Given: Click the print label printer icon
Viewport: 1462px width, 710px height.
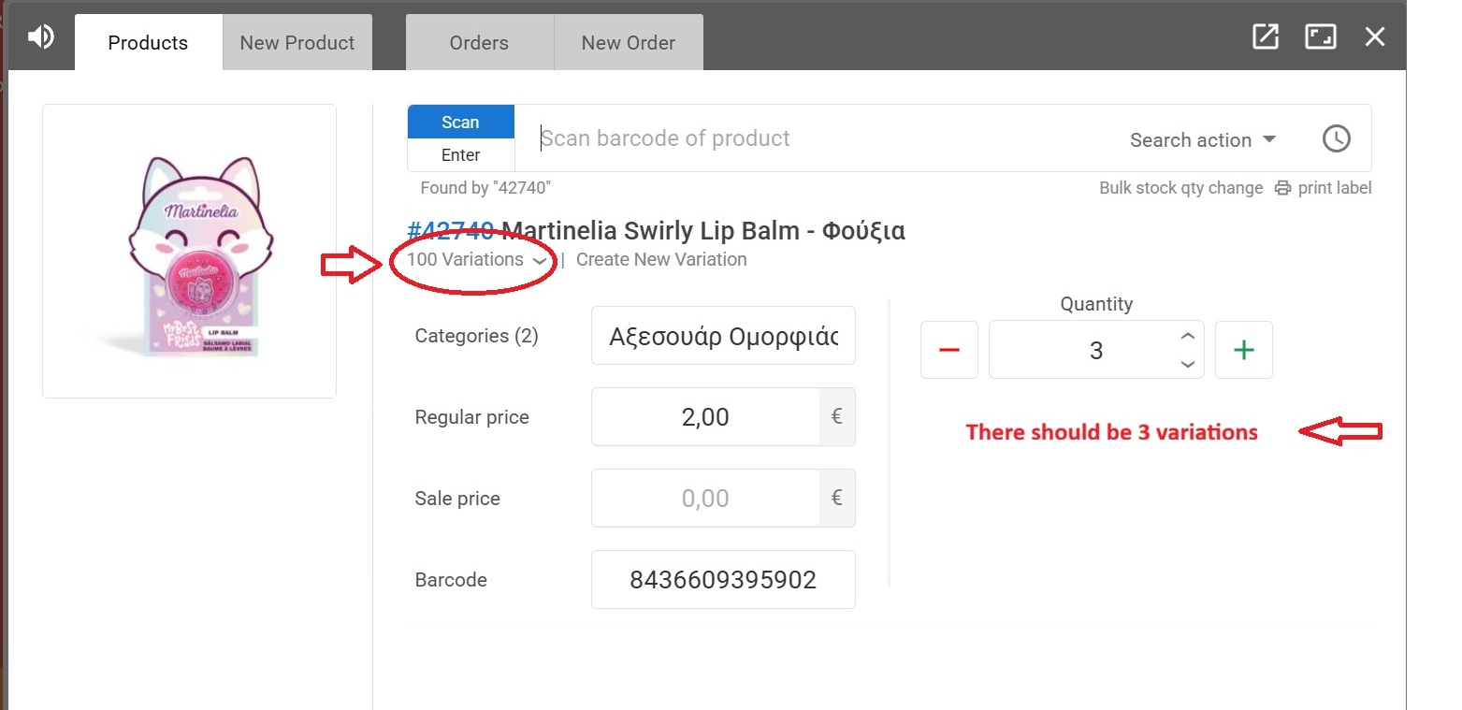Looking at the screenshot, I should (x=1282, y=188).
